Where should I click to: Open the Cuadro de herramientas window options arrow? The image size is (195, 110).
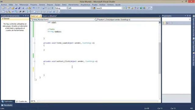click(23, 16)
